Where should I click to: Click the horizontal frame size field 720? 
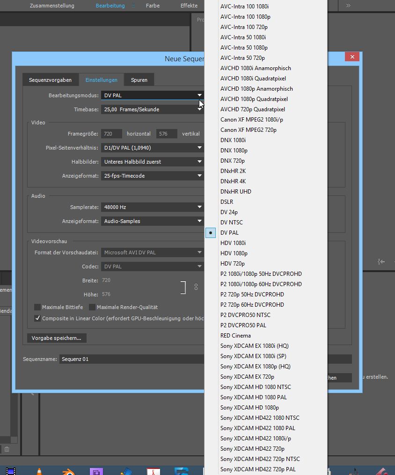click(111, 134)
